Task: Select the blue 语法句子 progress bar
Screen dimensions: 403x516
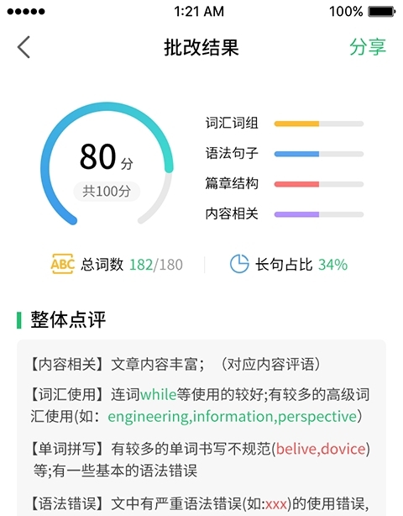Action: pos(319,154)
